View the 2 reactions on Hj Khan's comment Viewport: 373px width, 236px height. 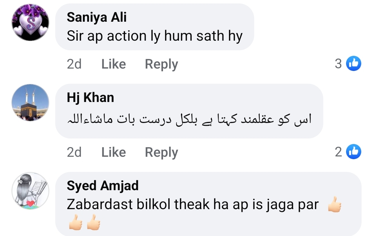(338, 152)
